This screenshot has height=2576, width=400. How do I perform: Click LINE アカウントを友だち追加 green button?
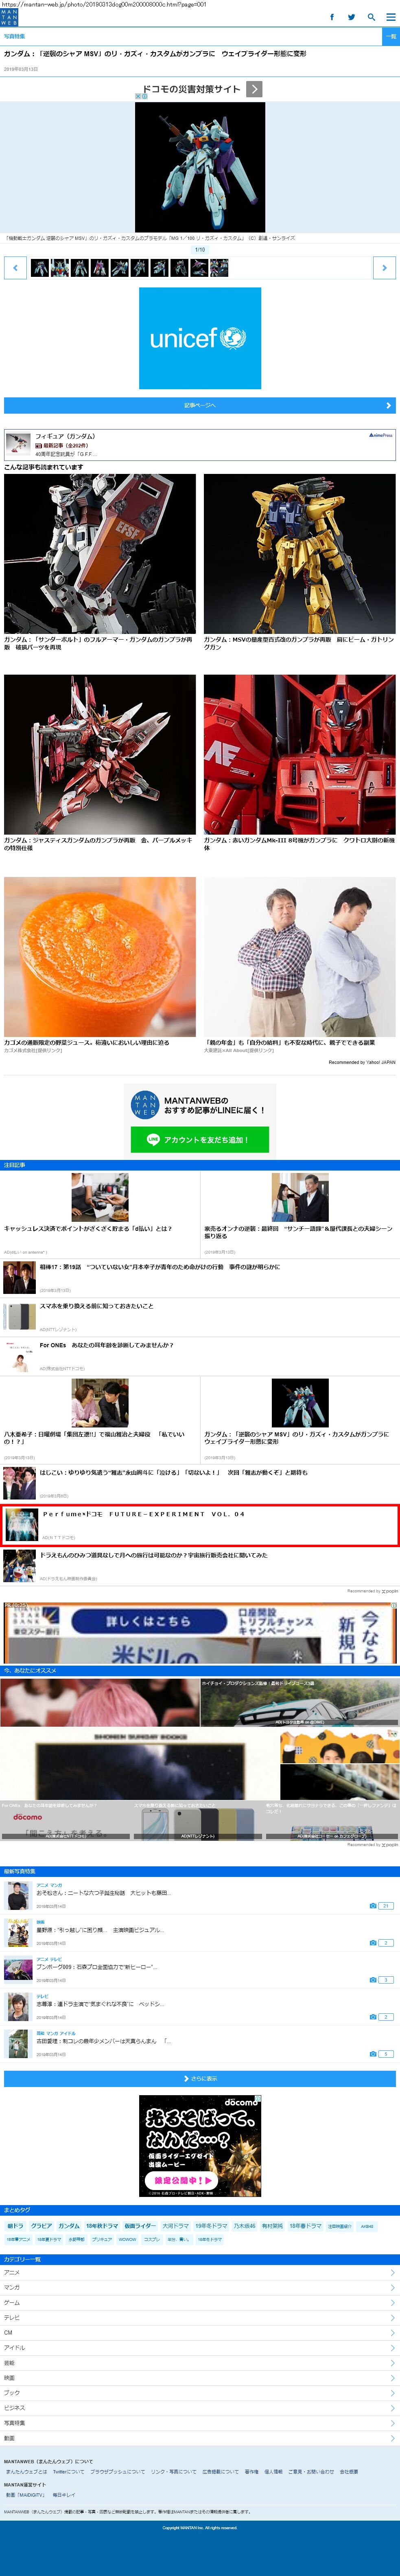point(200,1139)
